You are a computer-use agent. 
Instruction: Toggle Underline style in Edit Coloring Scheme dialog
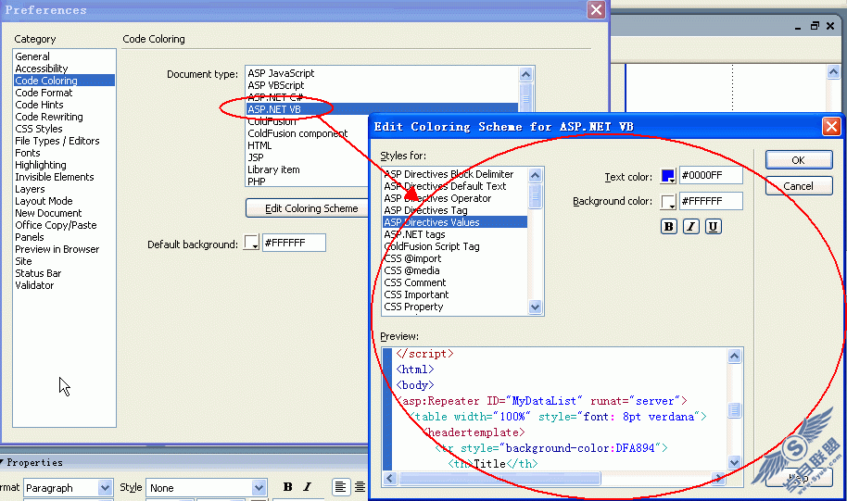(713, 227)
